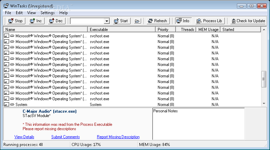Sort by the Priority column header
Screen dimensions: 270x150
[x=165, y=30]
